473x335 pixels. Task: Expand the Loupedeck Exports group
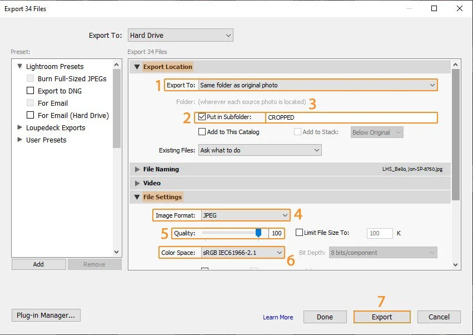tap(19, 127)
